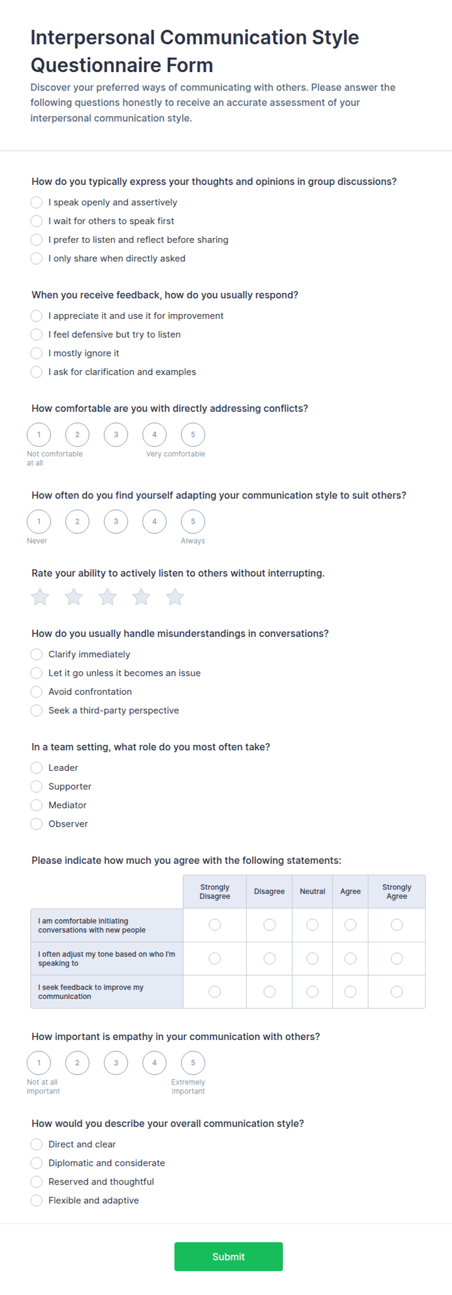This screenshot has height=1295, width=452.
Task: Rate active listening with the first star
Action: 40,597
